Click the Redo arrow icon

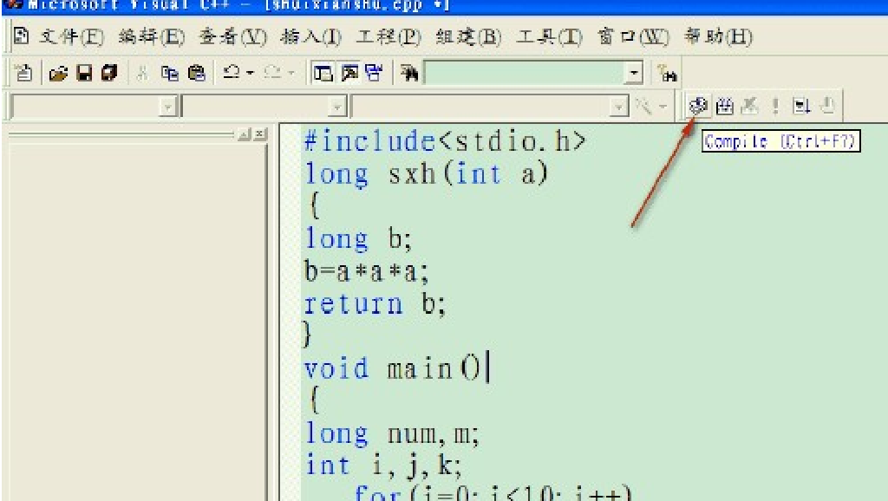coord(273,73)
